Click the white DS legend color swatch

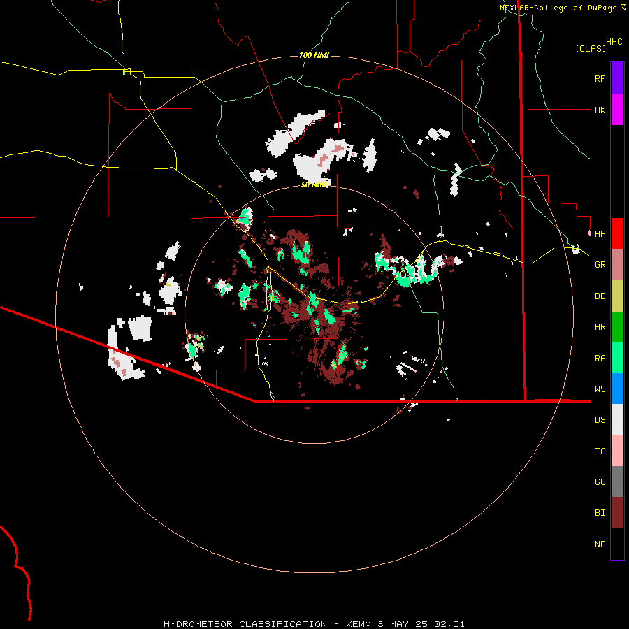617,419
